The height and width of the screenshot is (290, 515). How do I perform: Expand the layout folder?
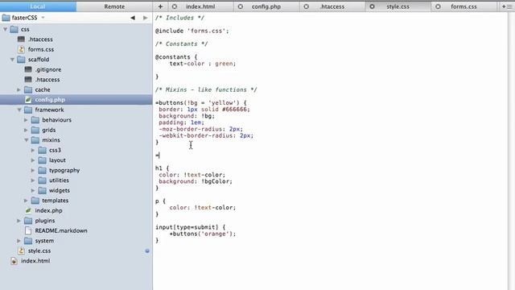(33, 160)
